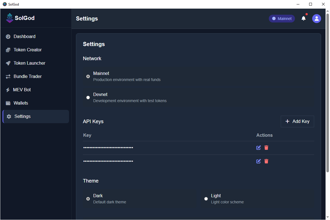Open the Dashboard page in sidebar
330x220 pixels.
24,37
